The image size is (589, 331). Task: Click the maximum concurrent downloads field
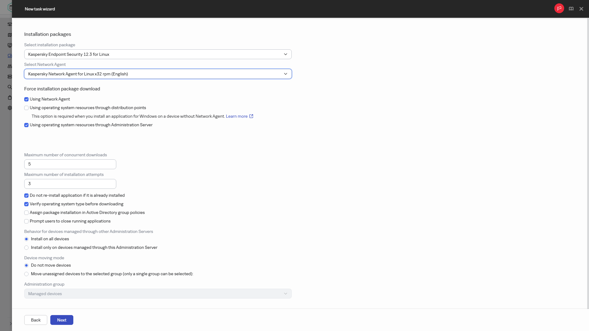[70, 164]
